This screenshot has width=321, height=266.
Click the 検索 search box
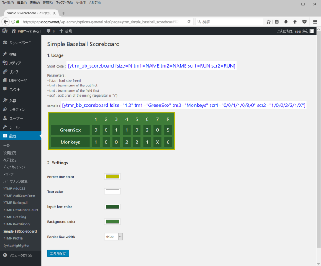pos(229,22)
